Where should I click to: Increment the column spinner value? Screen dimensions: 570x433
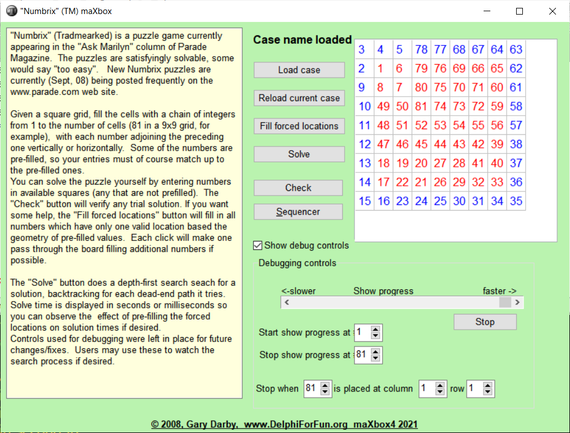pyautogui.click(x=440, y=385)
